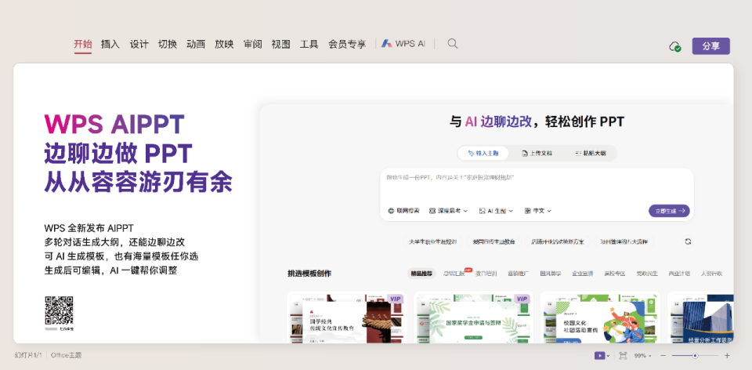Screen dimensions: 752x370
Task: Select the 输入主题 mode
Action: pyautogui.click(x=483, y=154)
